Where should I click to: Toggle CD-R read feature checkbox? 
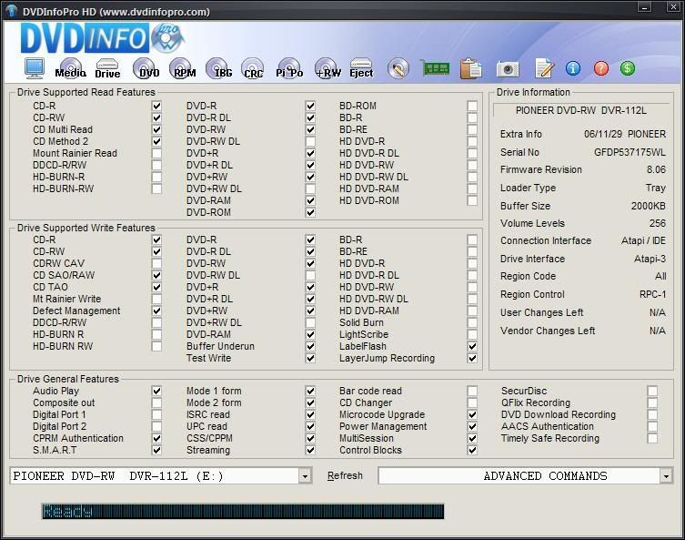[156, 106]
